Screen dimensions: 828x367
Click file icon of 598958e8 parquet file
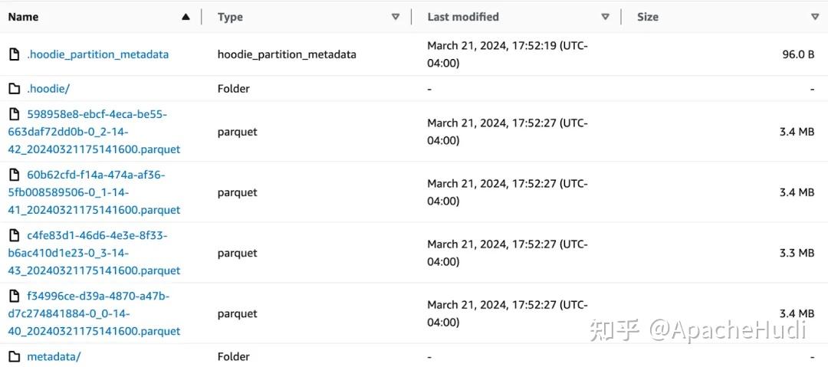tap(14, 114)
